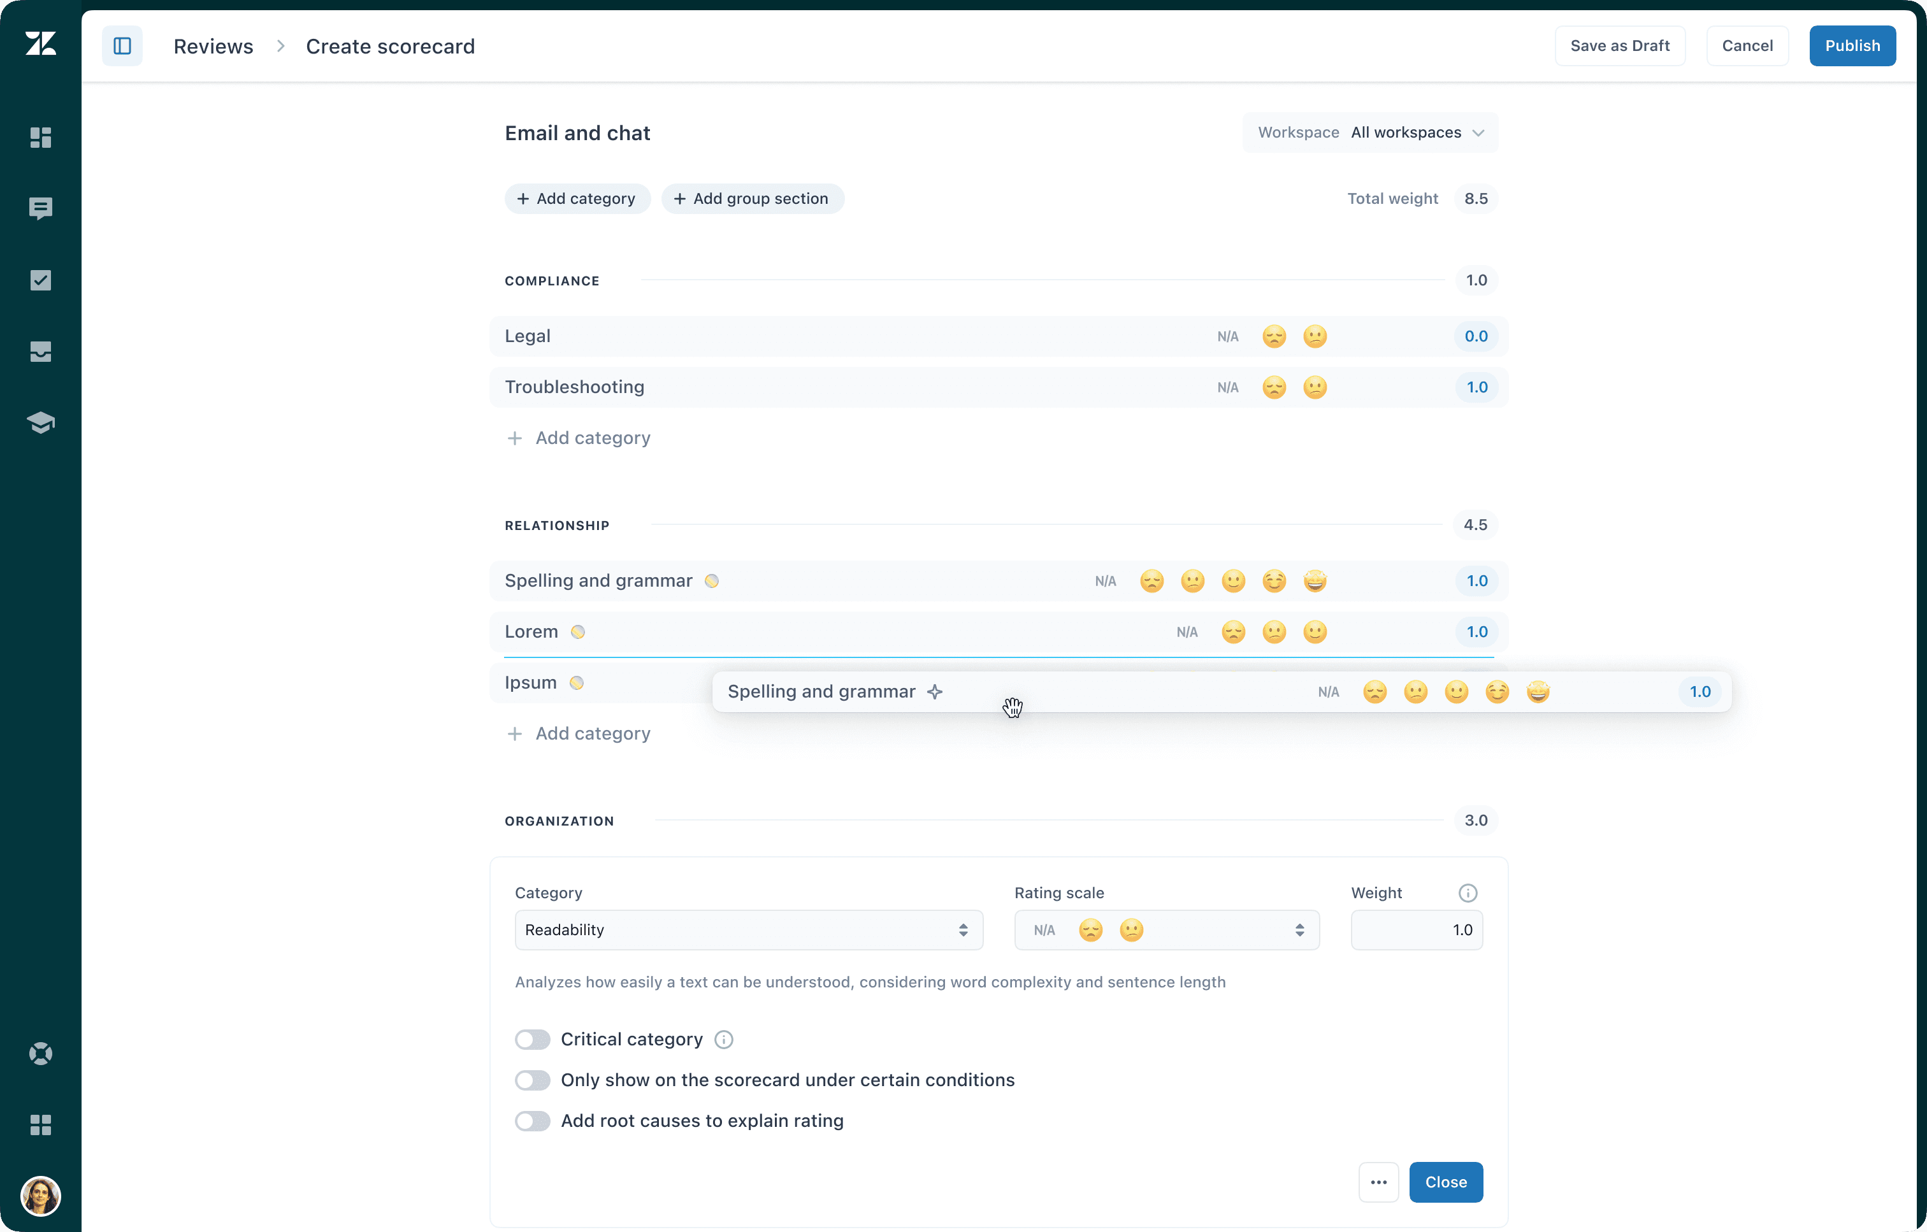Open the three-dots more options menu

click(x=1378, y=1182)
